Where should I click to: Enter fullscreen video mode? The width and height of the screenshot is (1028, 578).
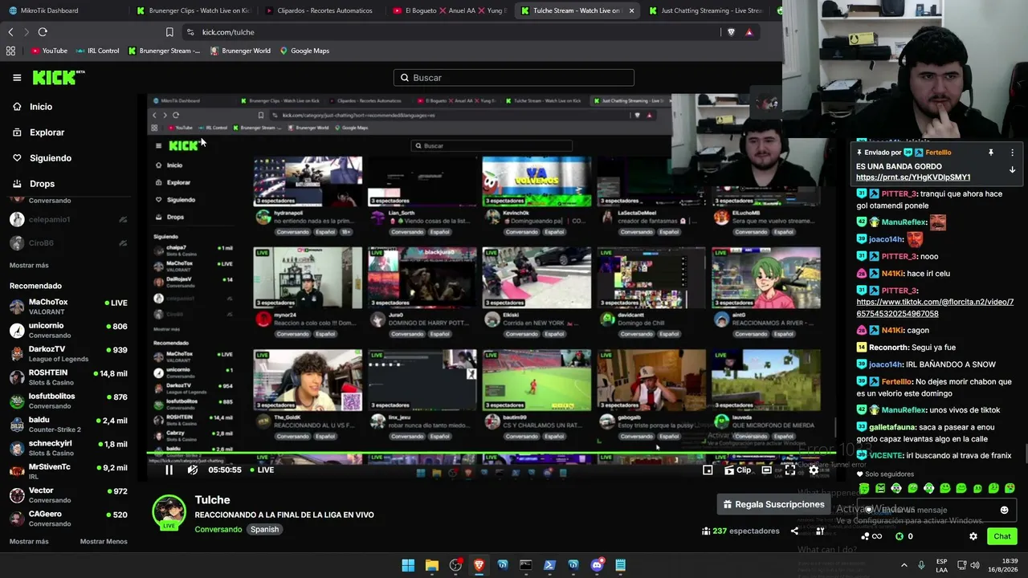(x=790, y=470)
